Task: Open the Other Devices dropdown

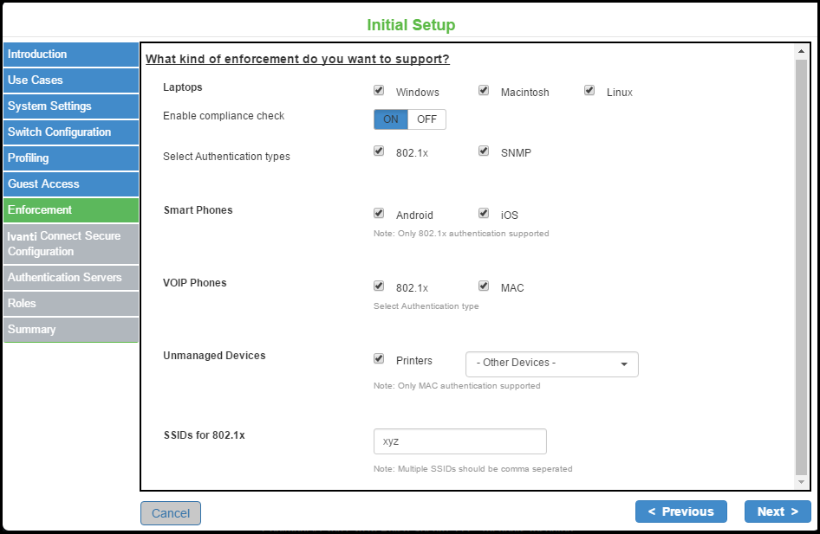Action: point(551,364)
